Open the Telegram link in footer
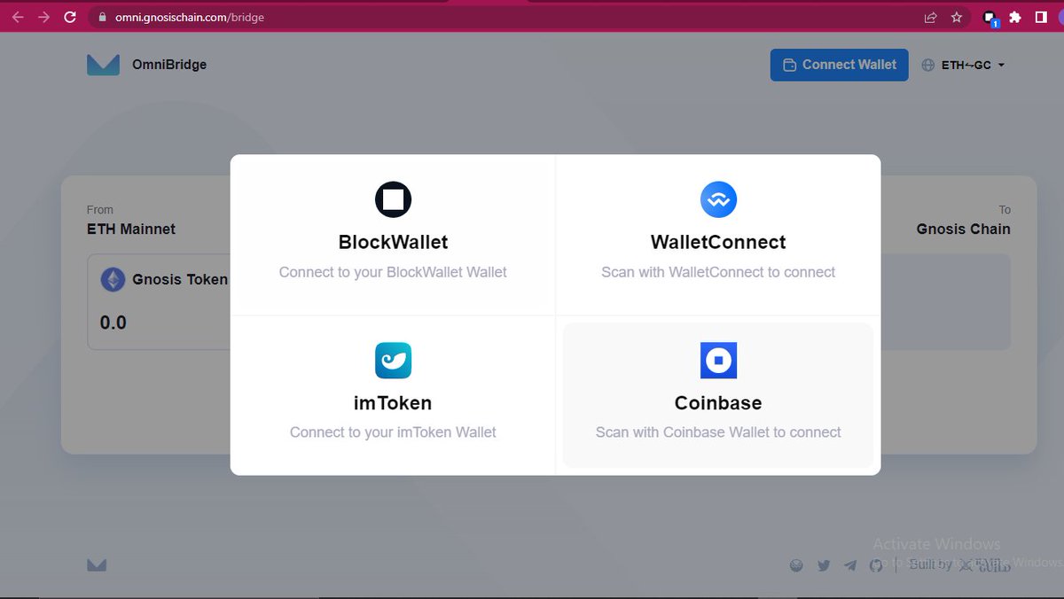 click(x=850, y=565)
